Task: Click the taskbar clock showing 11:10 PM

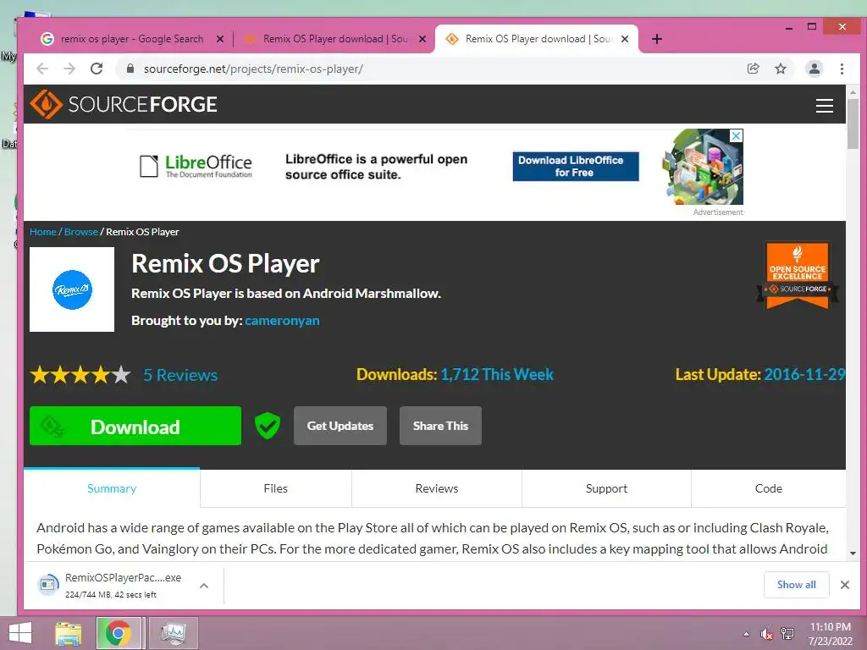Action: tap(830, 634)
